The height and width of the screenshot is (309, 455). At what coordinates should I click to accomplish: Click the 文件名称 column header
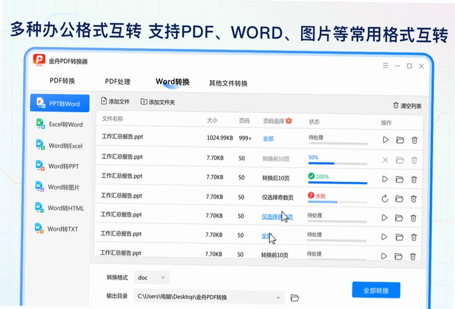coord(113,118)
